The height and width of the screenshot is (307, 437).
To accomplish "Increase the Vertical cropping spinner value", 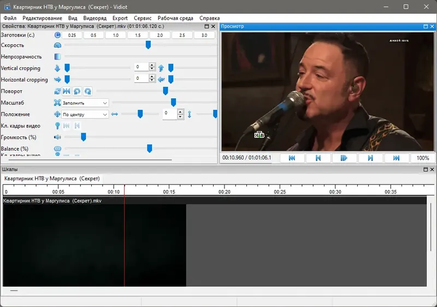I will 152,65.
